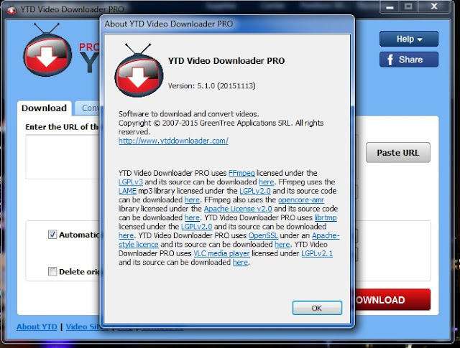The height and width of the screenshot is (348, 460).
Task: Click into the URL input field
Action: coord(63,156)
